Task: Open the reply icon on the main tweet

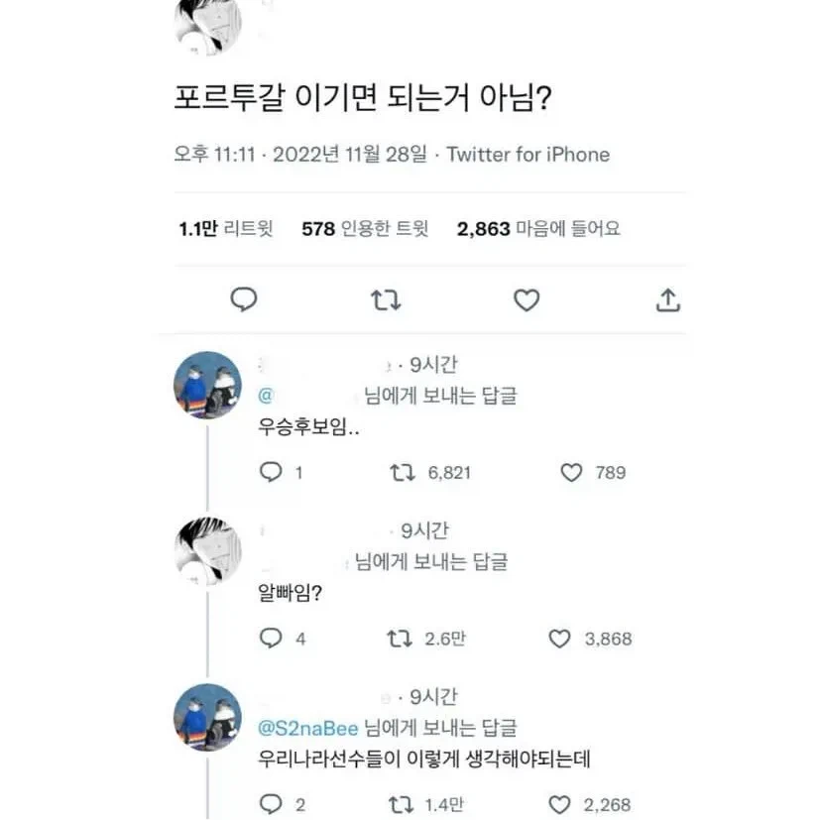Action: point(243,300)
